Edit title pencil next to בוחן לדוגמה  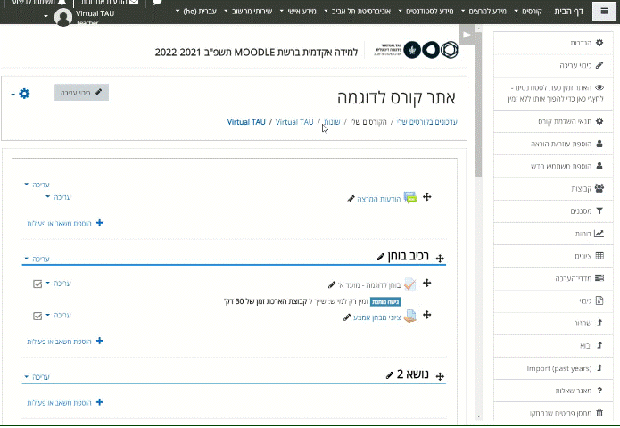click(x=332, y=285)
